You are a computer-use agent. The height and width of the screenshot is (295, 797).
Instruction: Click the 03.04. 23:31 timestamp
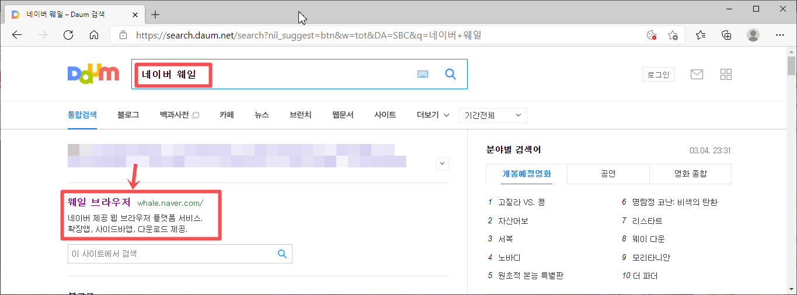[710, 150]
